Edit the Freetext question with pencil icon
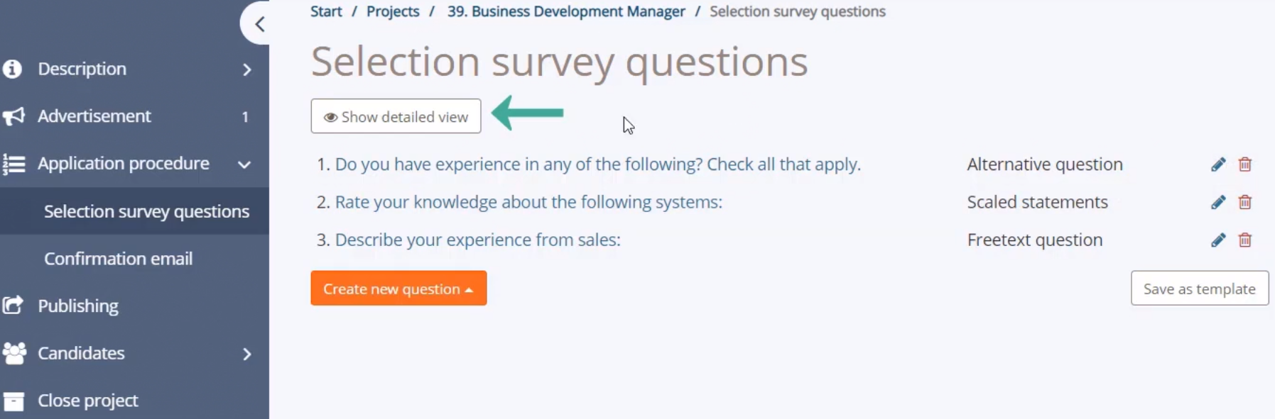The width and height of the screenshot is (1275, 419). pos(1218,240)
